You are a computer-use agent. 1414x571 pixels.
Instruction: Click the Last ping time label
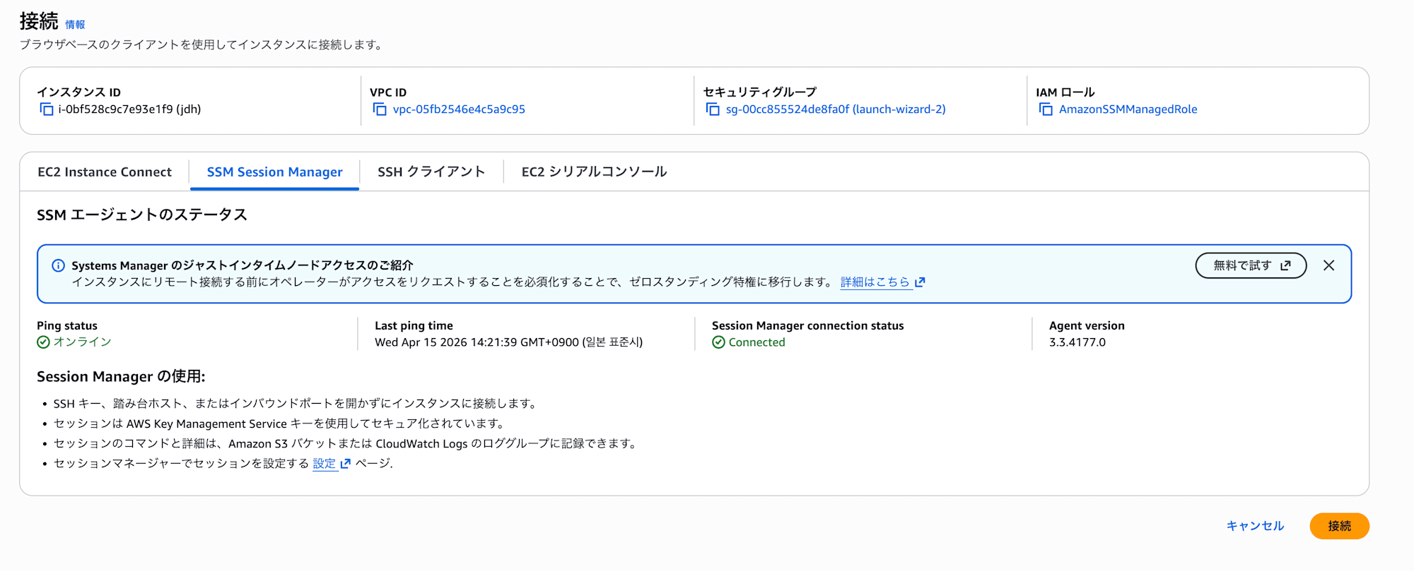pos(414,326)
